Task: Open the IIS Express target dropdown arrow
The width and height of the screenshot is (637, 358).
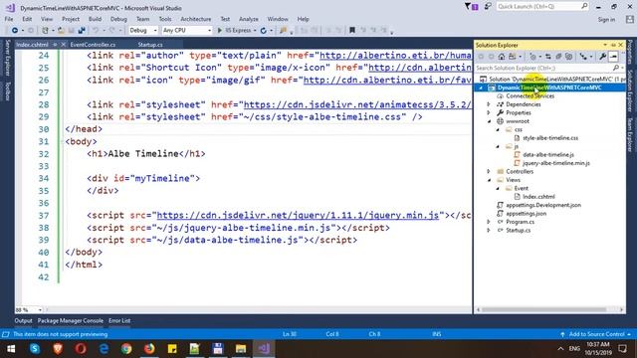Action: click(255, 31)
